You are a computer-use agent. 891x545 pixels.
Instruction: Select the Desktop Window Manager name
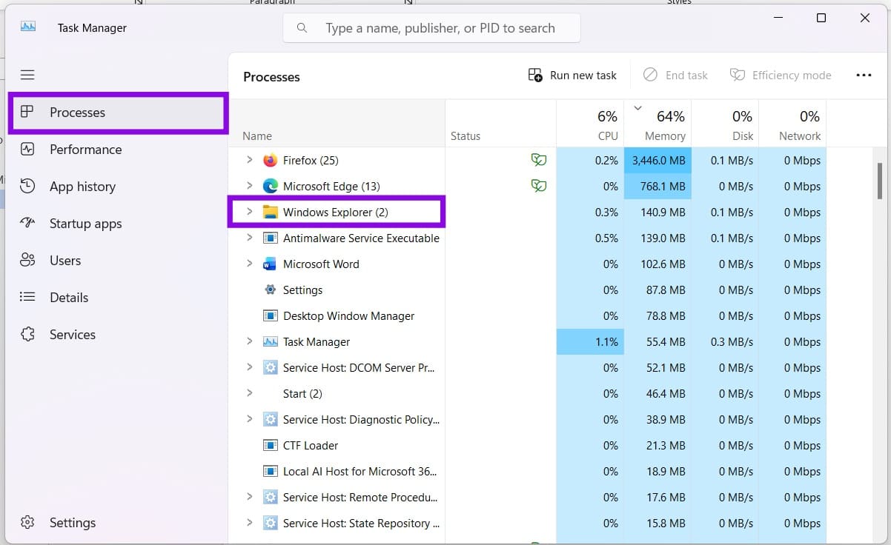click(348, 315)
